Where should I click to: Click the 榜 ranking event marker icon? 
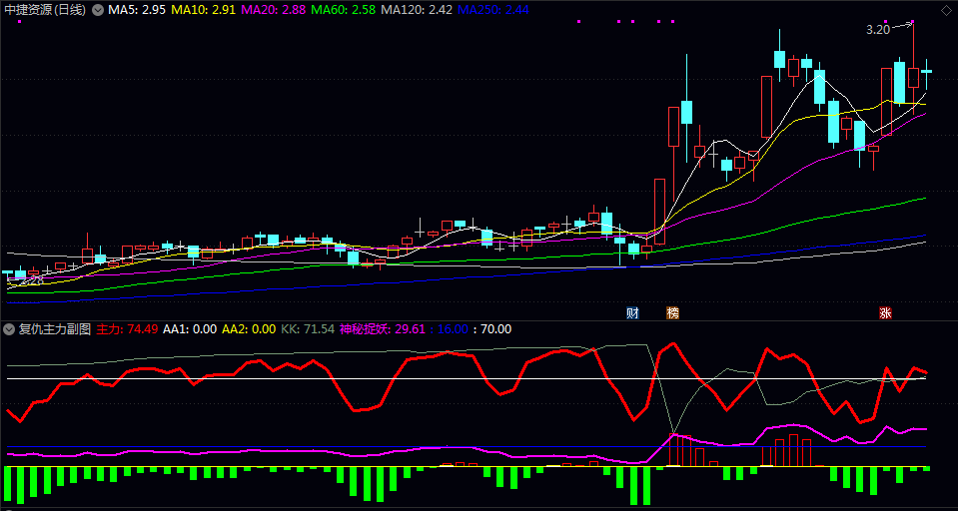pyautogui.click(x=672, y=312)
